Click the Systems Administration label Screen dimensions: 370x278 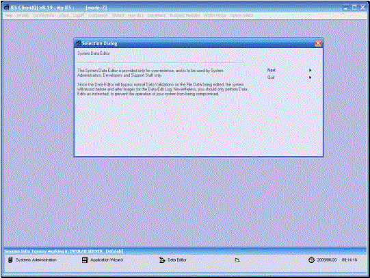point(36,260)
